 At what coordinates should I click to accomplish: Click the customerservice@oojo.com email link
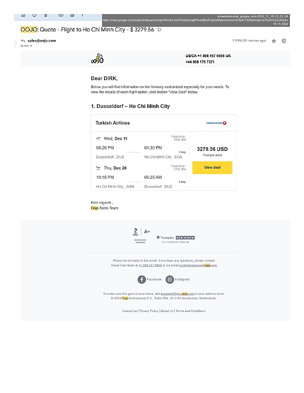click(x=198, y=265)
